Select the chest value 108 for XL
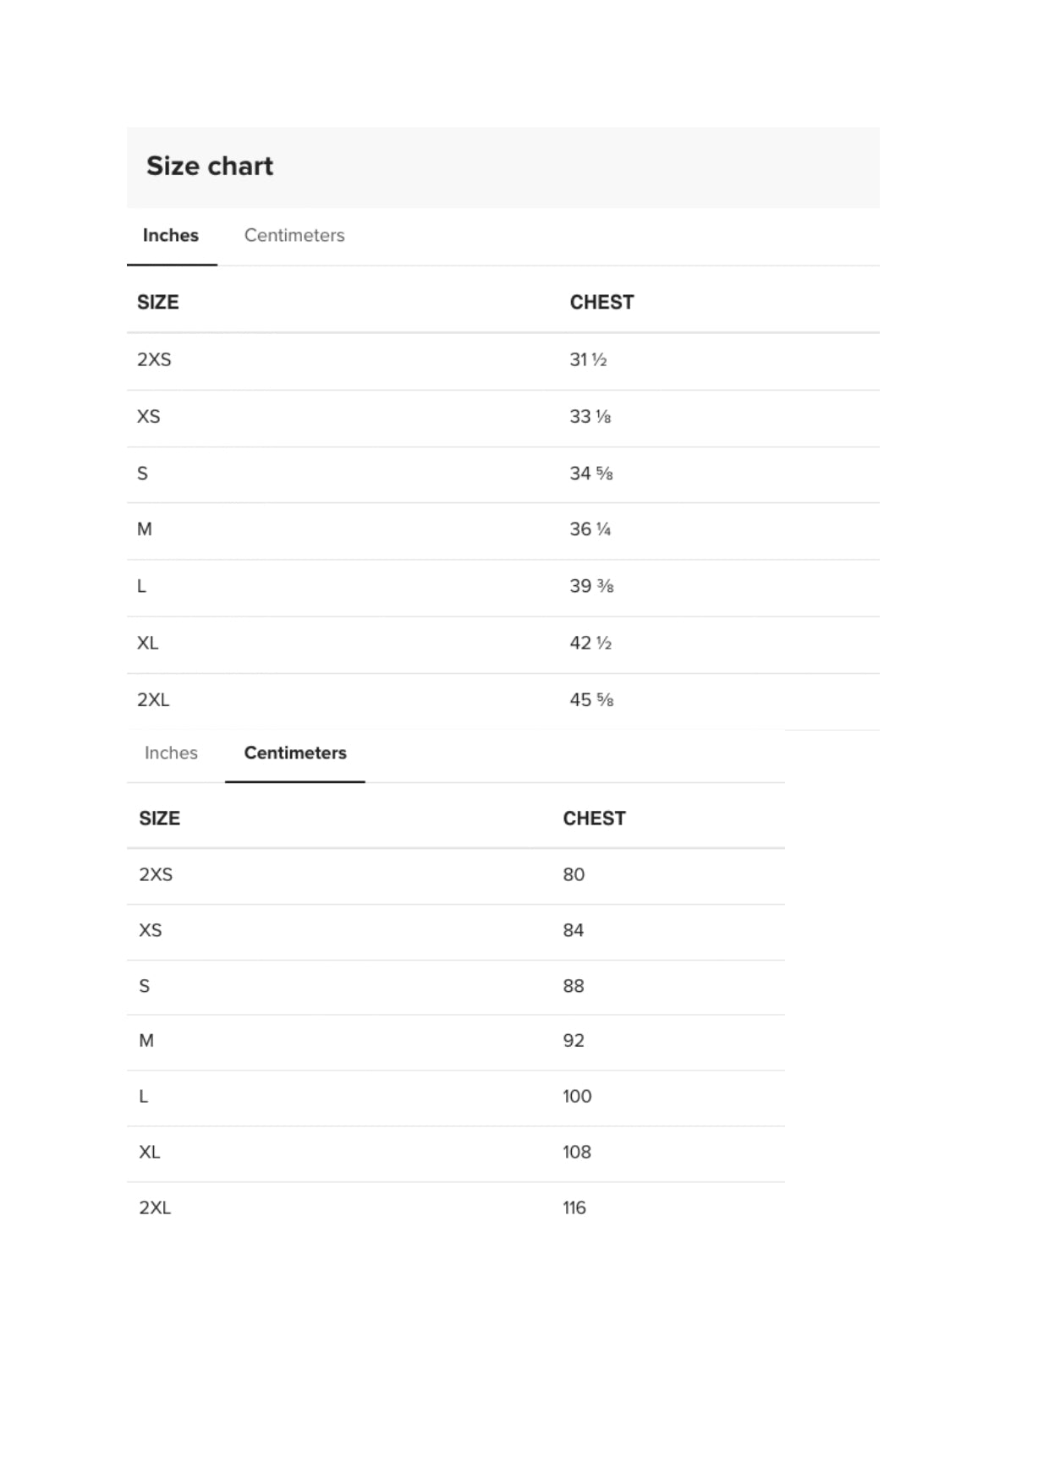The width and height of the screenshot is (1049, 1484). click(577, 1153)
